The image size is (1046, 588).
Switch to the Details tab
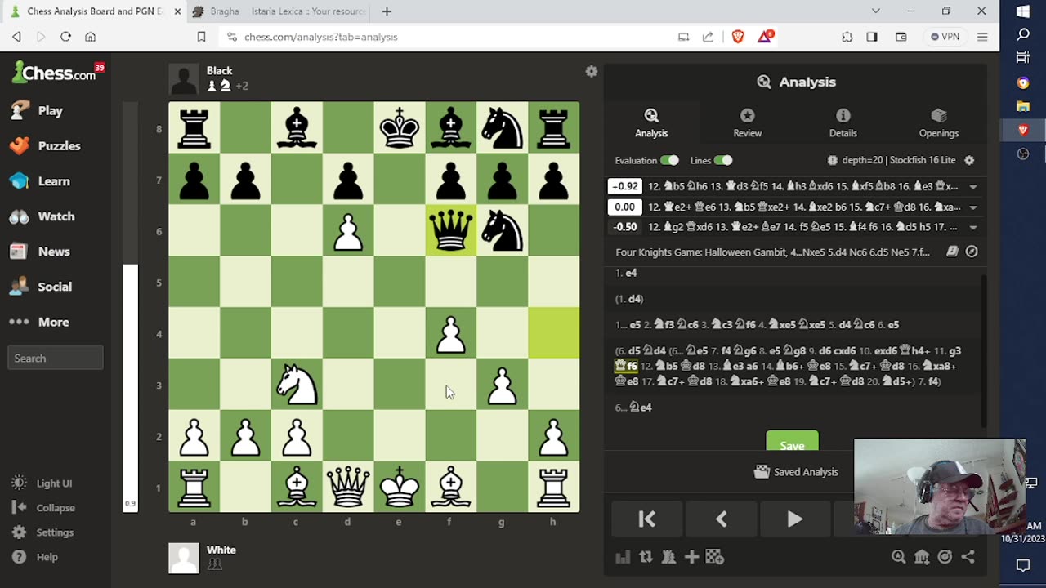(x=843, y=122)
